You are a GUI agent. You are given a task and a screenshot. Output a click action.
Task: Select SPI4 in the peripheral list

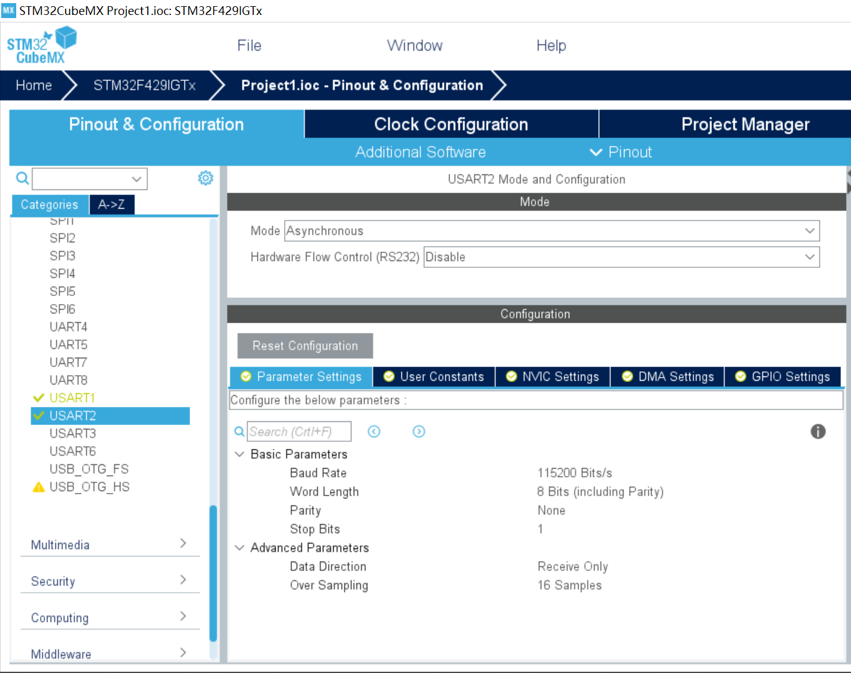[62, 274]
